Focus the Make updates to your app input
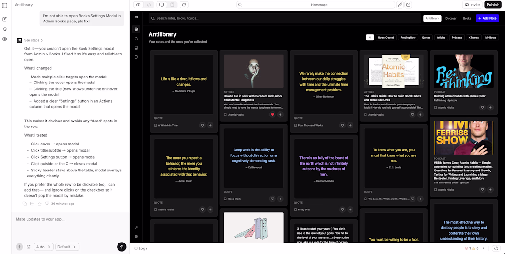Viewport: 505px width, 254px height. [71, 219]
